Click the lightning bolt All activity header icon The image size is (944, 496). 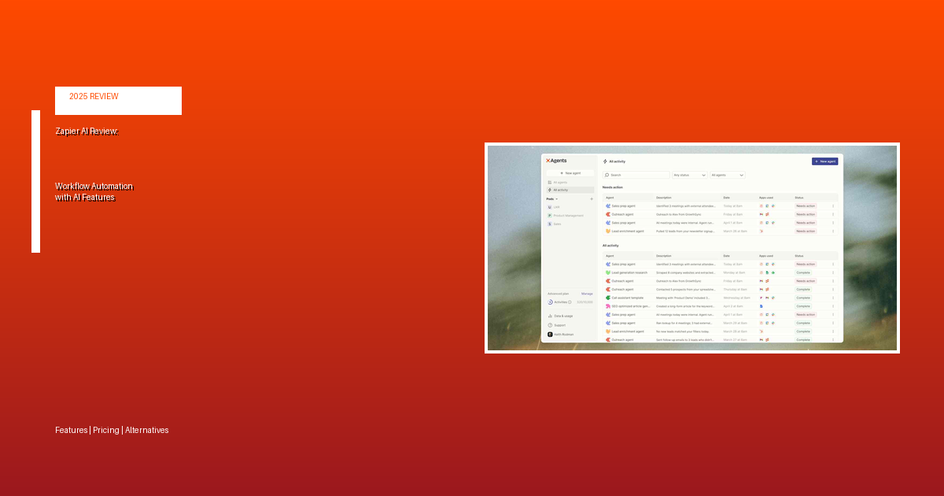click(x=605, y=161)
